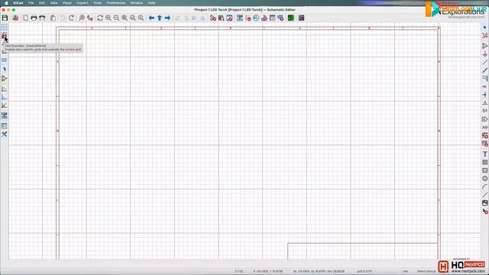
Task: Open the Preferences menu
Action: tap(116, 3)
